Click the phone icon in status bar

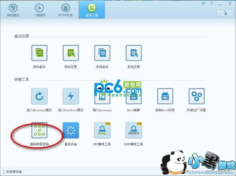(4, 172)
